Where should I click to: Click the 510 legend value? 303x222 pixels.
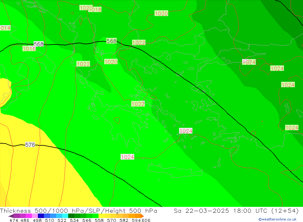click(x=49, y=220)
